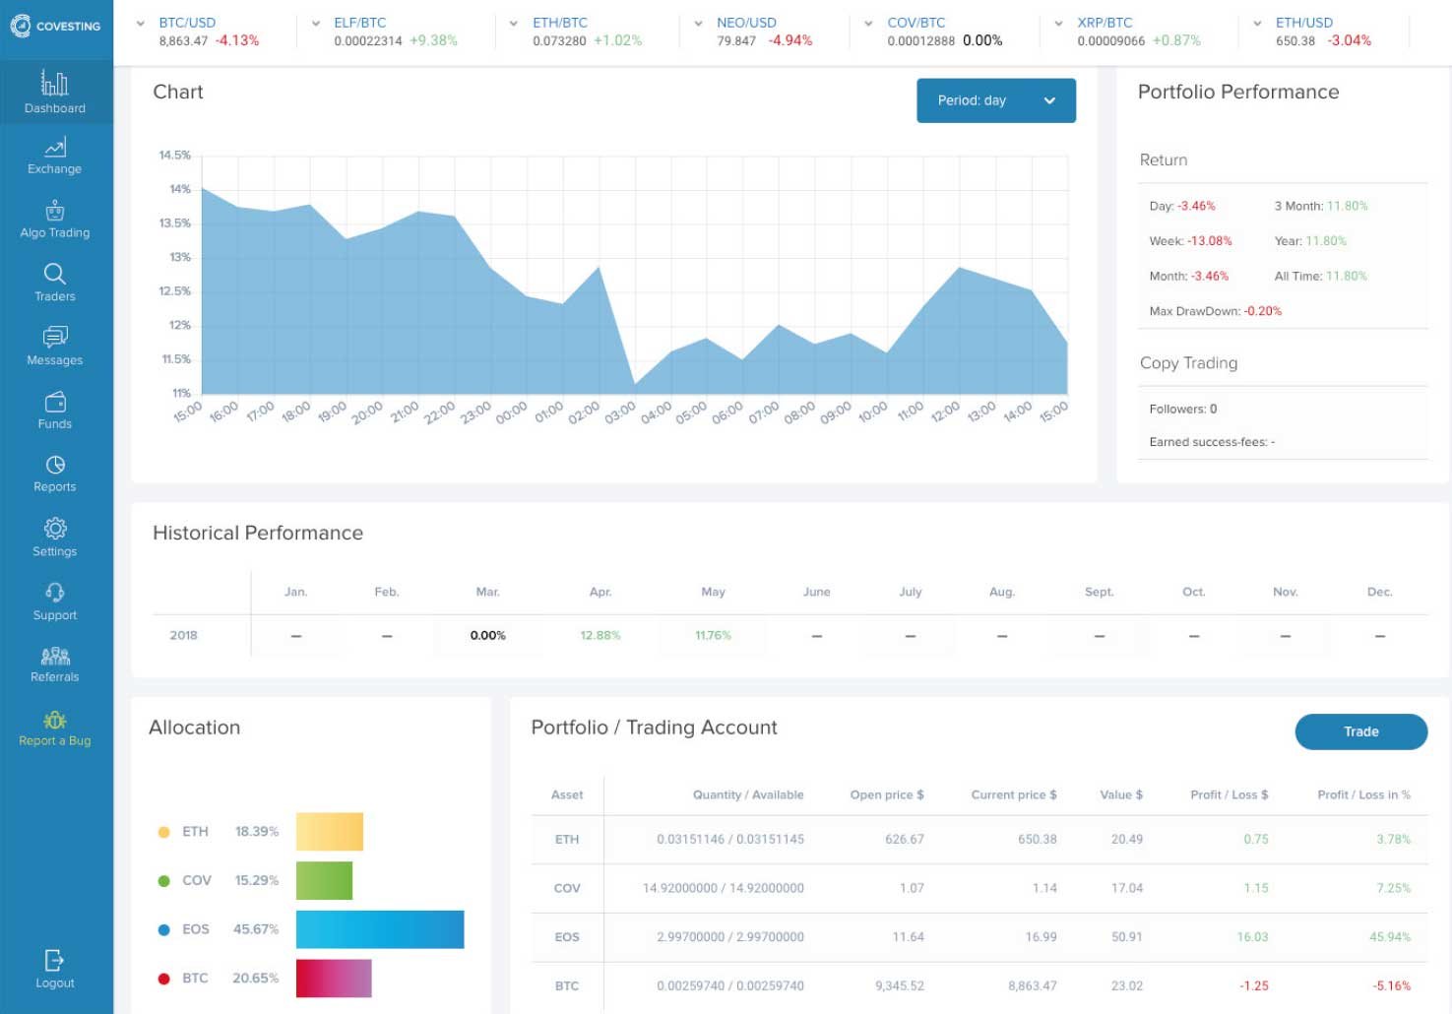
Task: Open the Funds wallet icon
Action: 55,402
